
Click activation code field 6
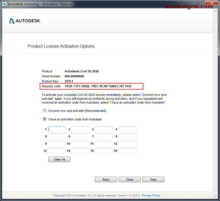pos(80,136)
